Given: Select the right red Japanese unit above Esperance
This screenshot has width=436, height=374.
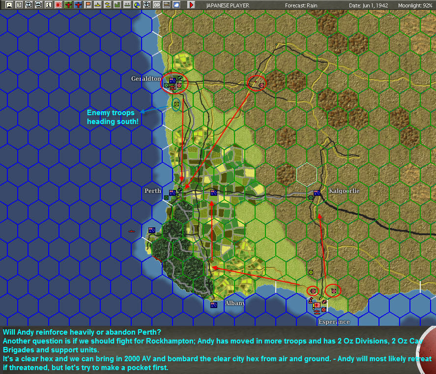Looking at the screenshot, I should click(x=334, y=291).
